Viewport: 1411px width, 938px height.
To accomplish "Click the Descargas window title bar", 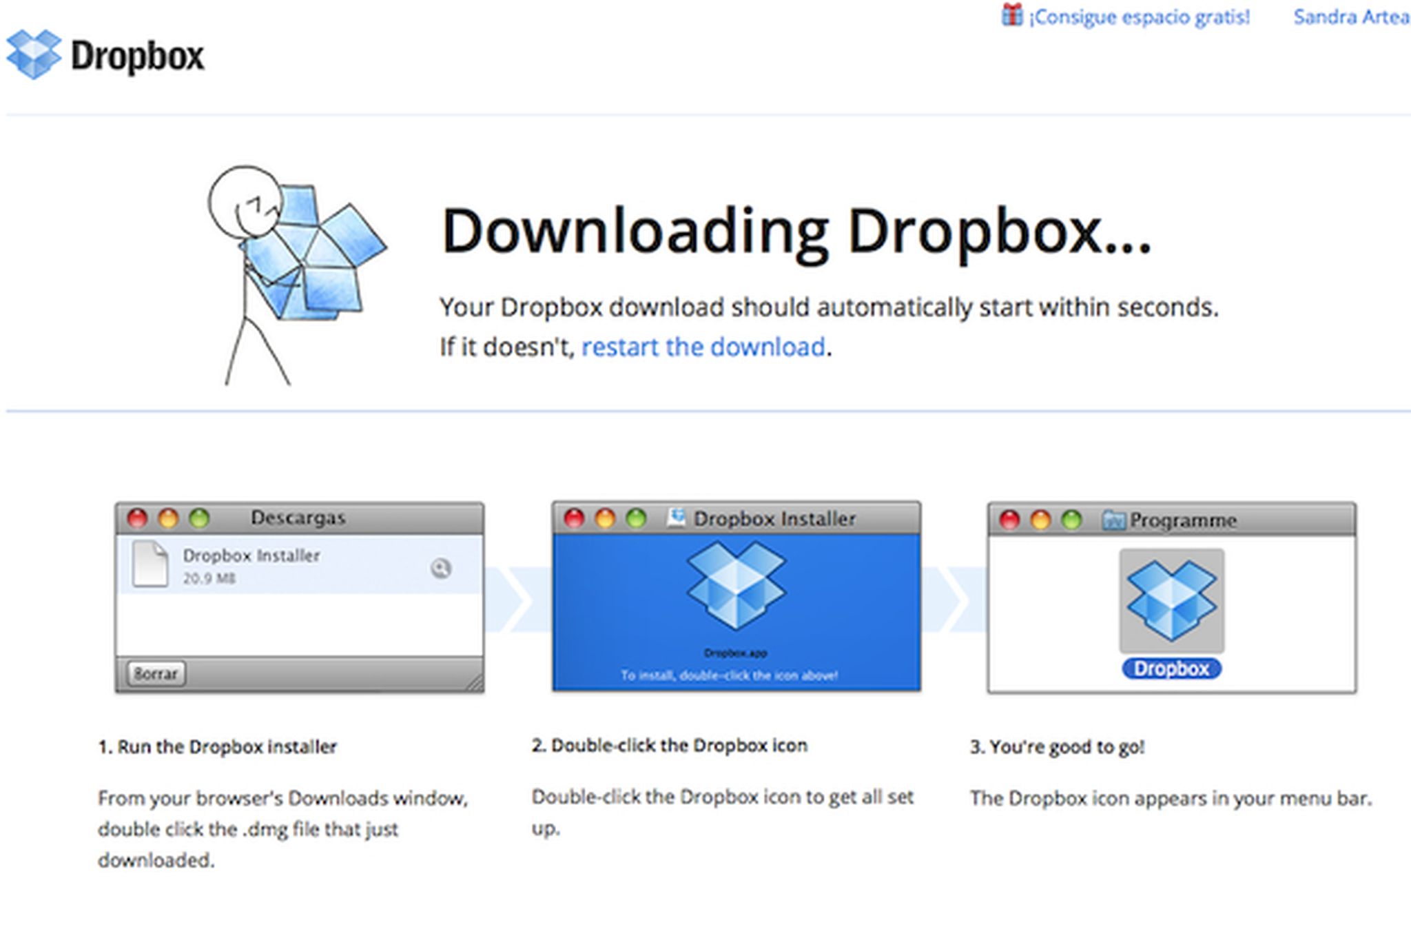I will (300, 518).
